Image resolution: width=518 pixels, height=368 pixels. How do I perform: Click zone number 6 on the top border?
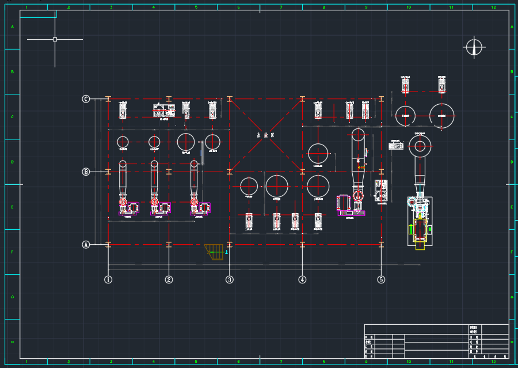point(238,7)
